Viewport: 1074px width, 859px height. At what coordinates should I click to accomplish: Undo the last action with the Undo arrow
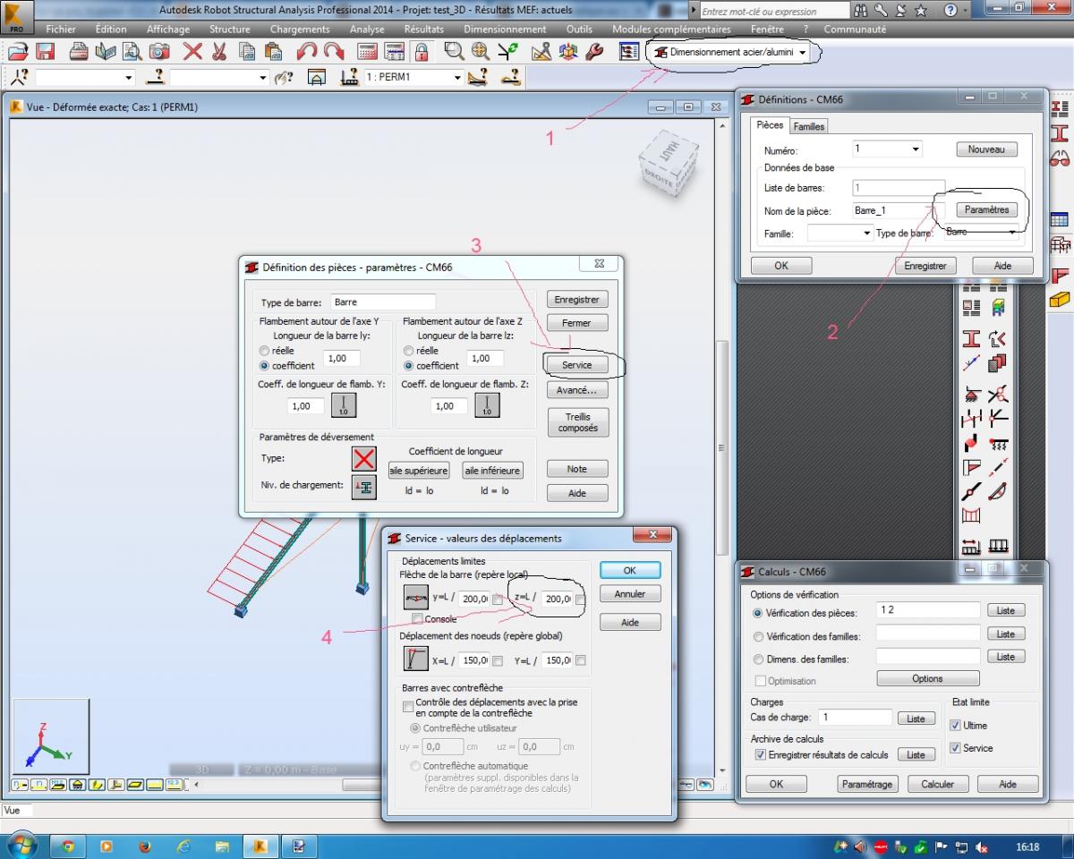[307, 51]
